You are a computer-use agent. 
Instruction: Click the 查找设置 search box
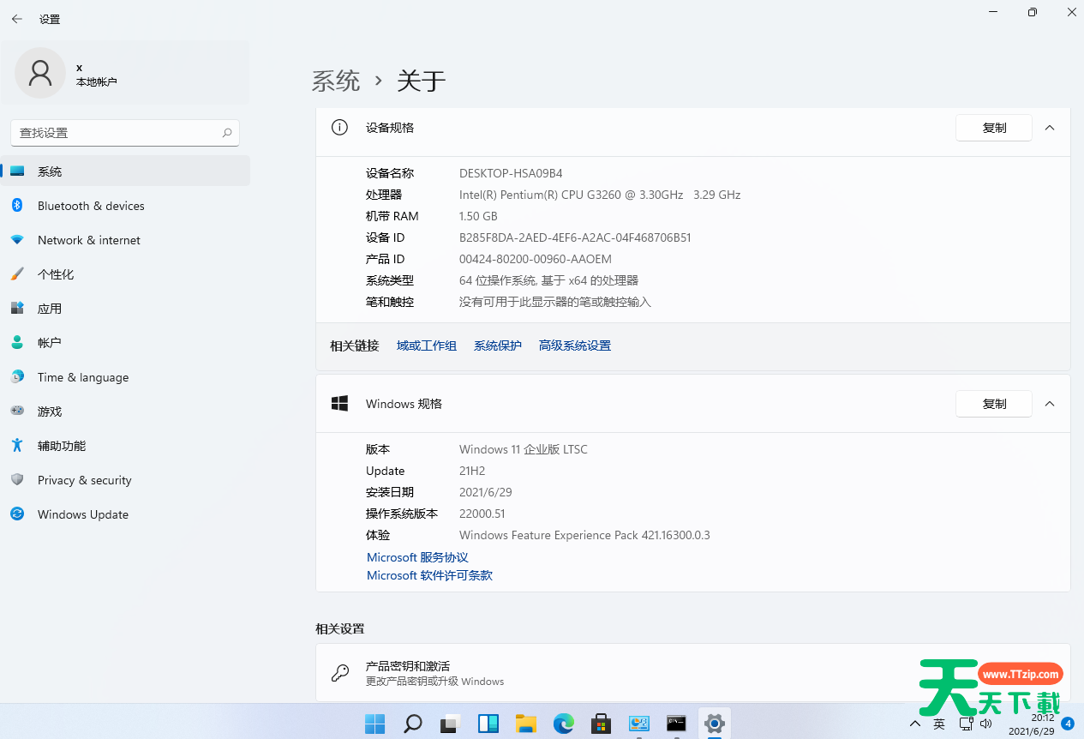tap(125, 133)
